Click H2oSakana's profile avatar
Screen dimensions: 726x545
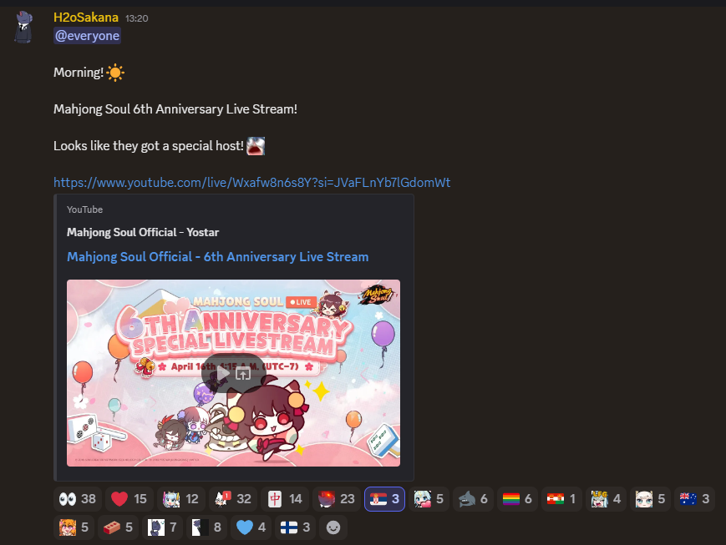click(23, 28)
